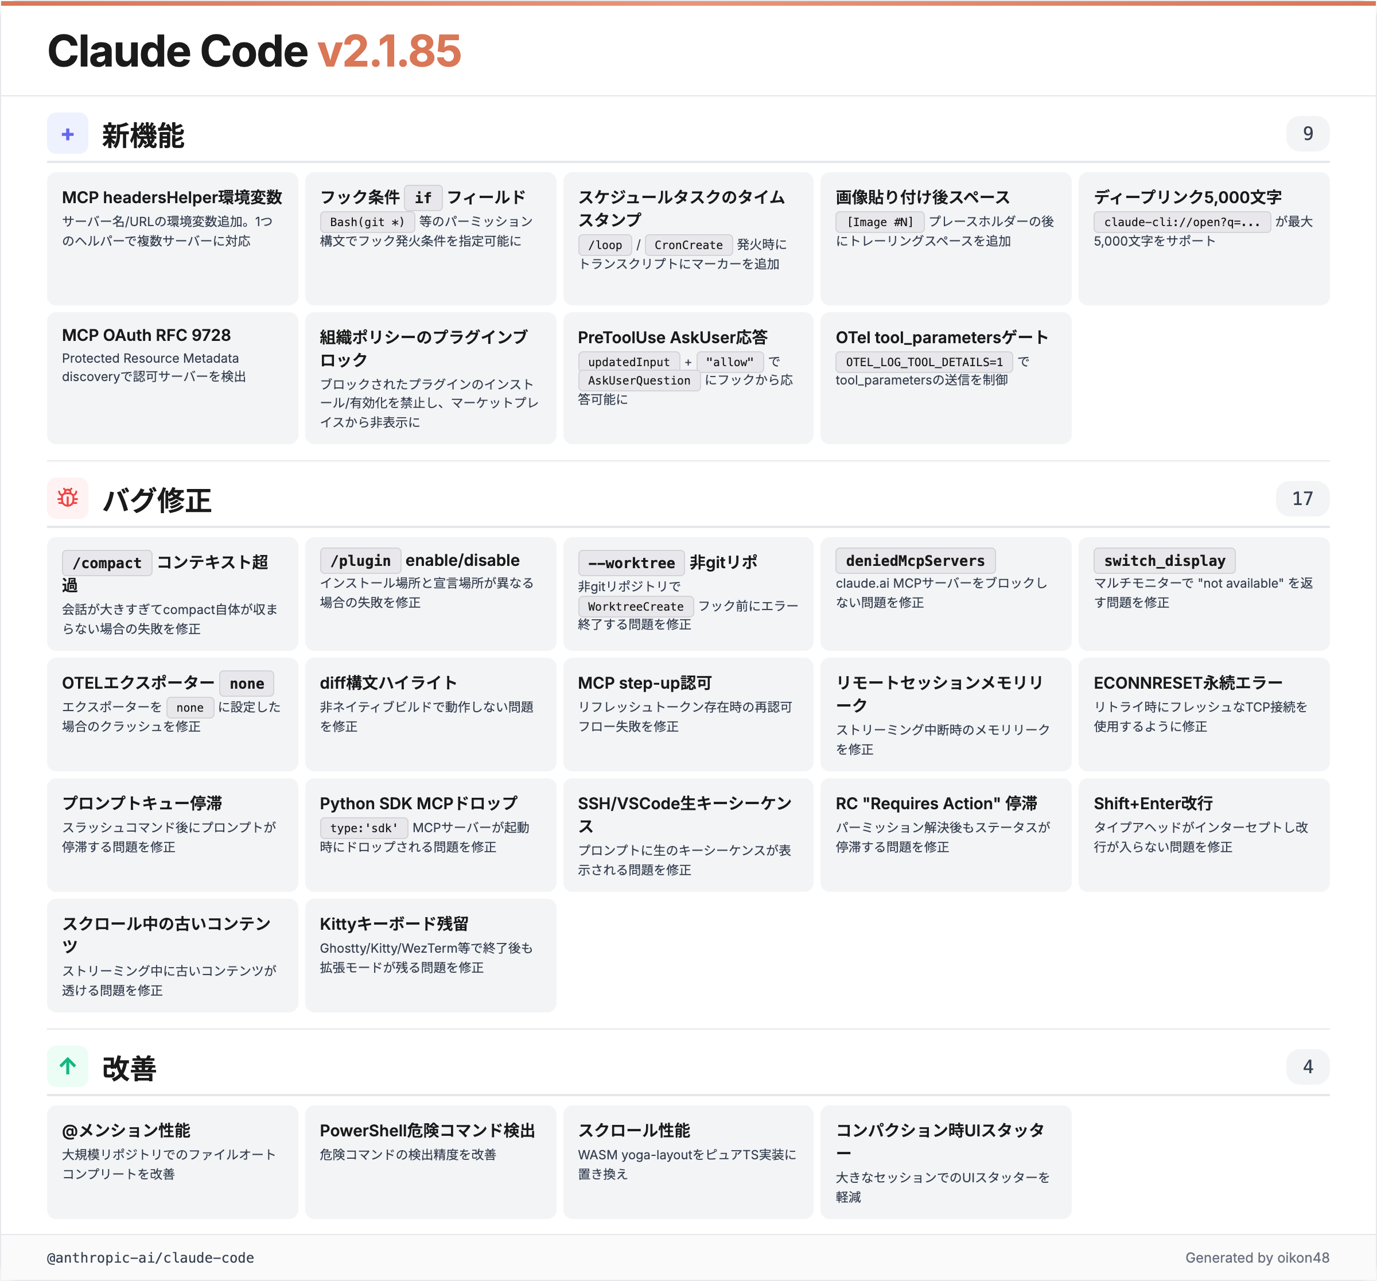
Task: Click the "Claude Code v2.1.85" page title
Action: pos(254,51)
